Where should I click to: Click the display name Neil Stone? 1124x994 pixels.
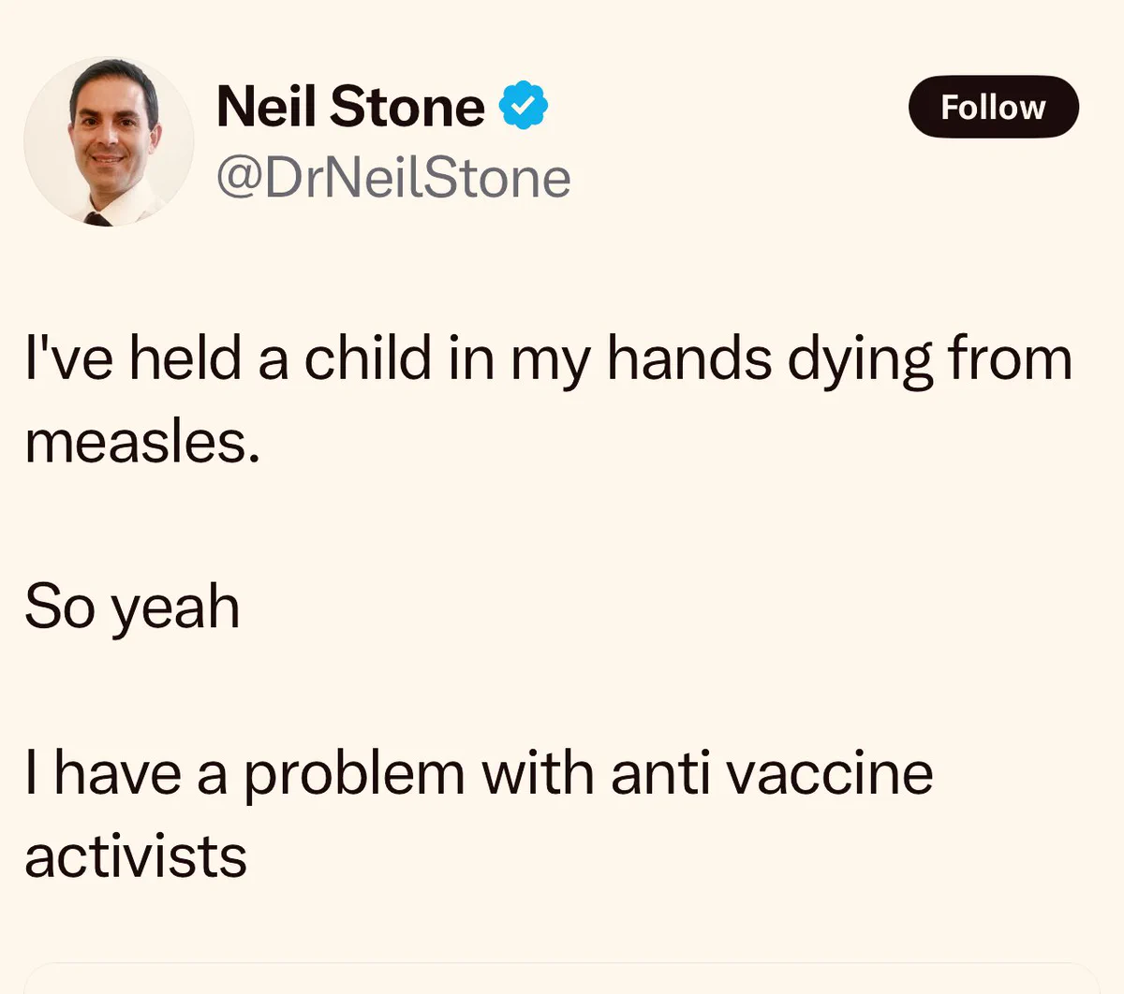click(x=350, y=106)
